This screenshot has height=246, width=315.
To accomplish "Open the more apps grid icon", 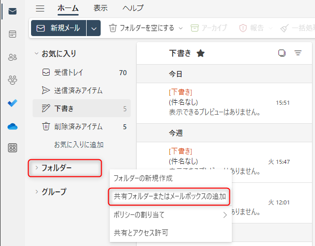I will tap(13, 148).
